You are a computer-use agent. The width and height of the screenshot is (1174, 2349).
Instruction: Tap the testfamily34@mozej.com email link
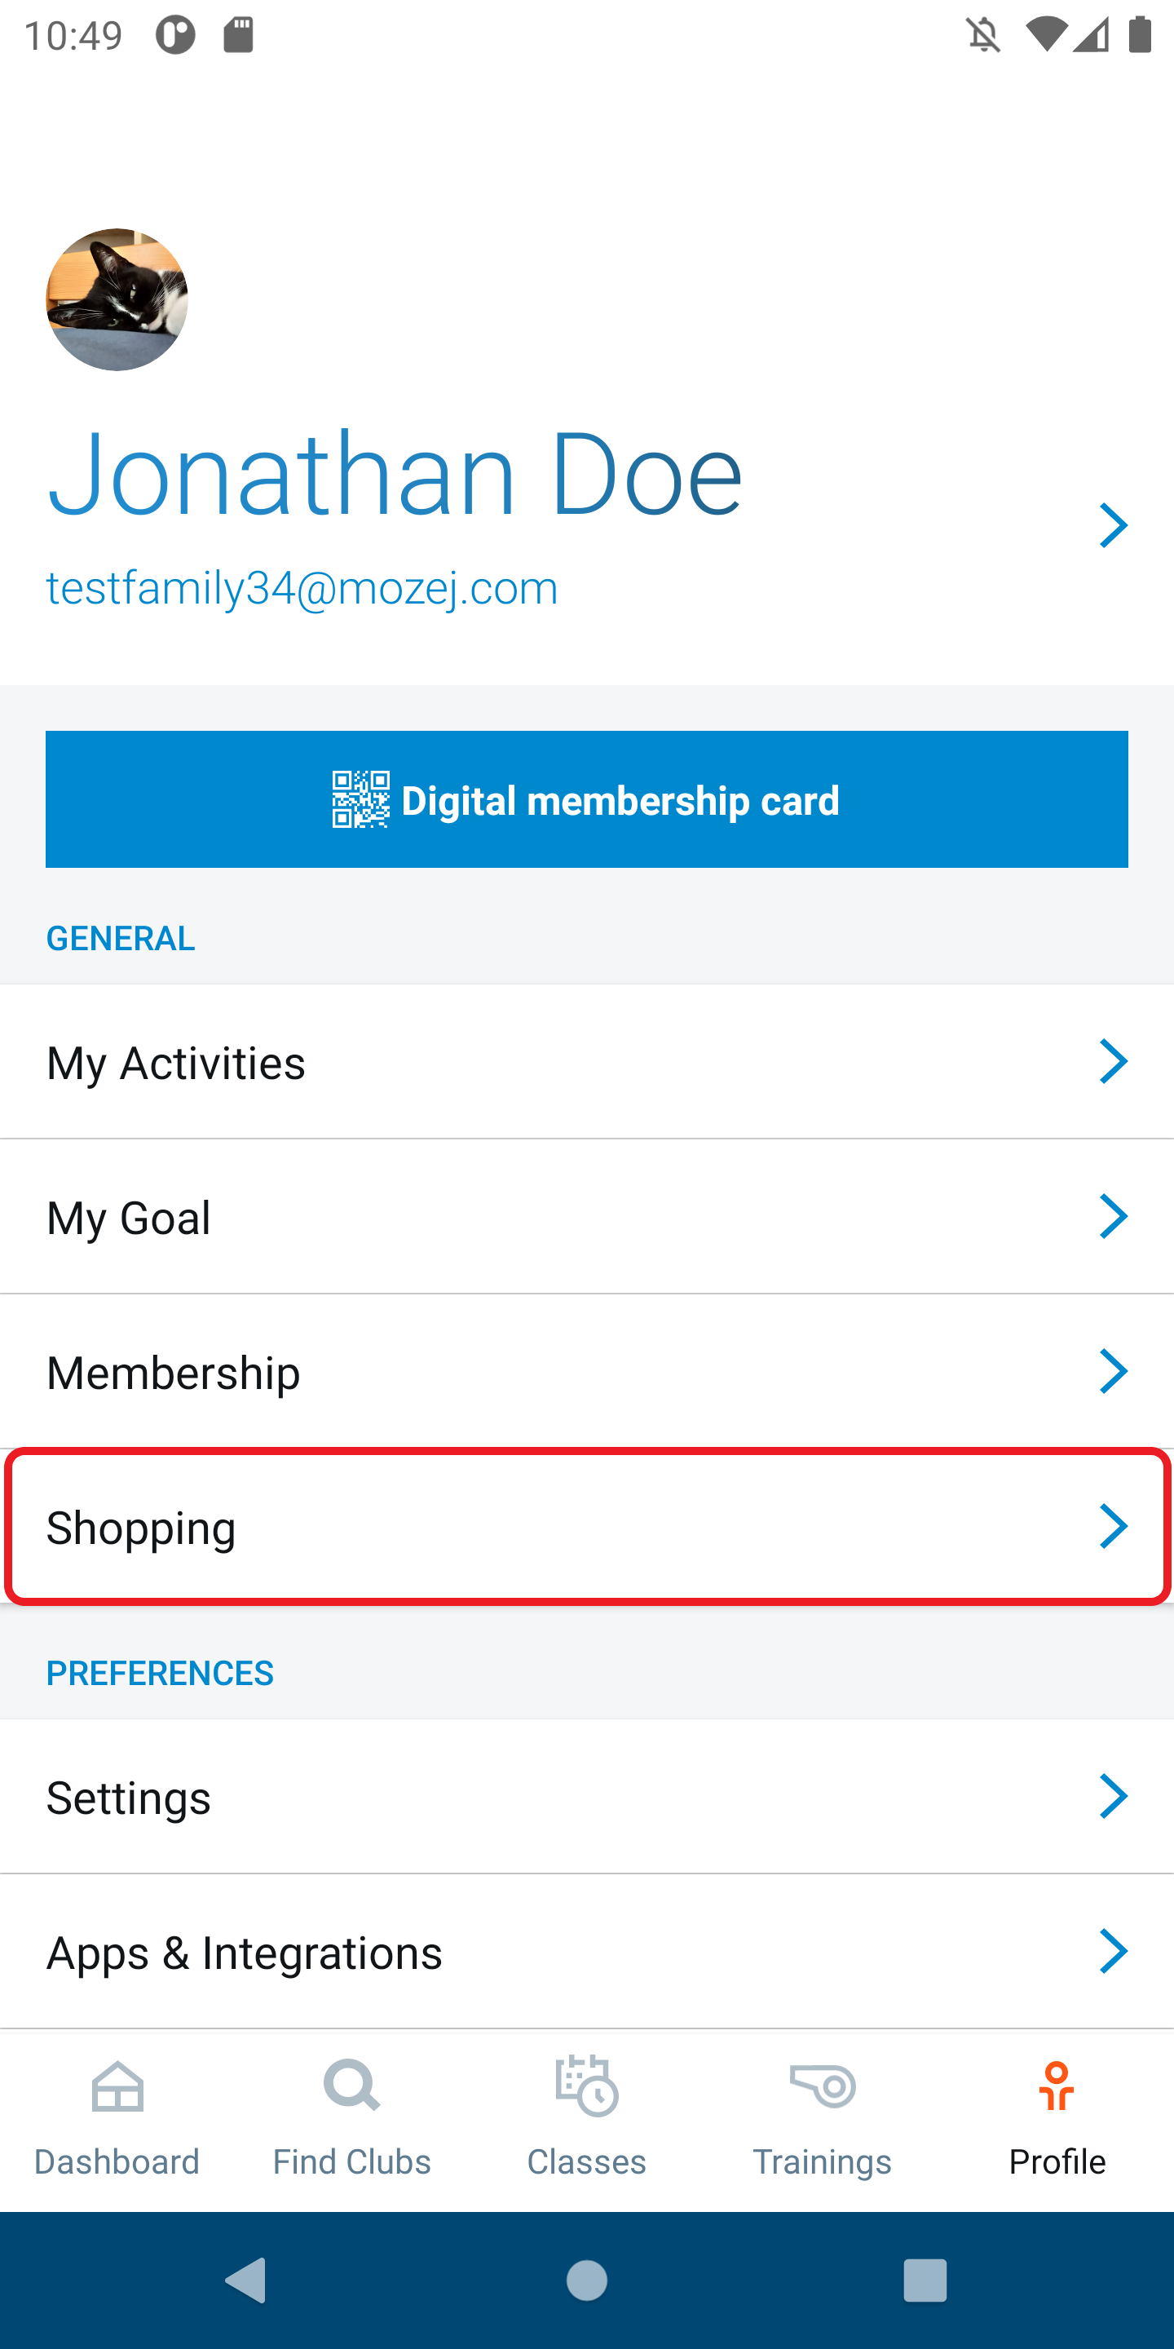tap(302, 588)
